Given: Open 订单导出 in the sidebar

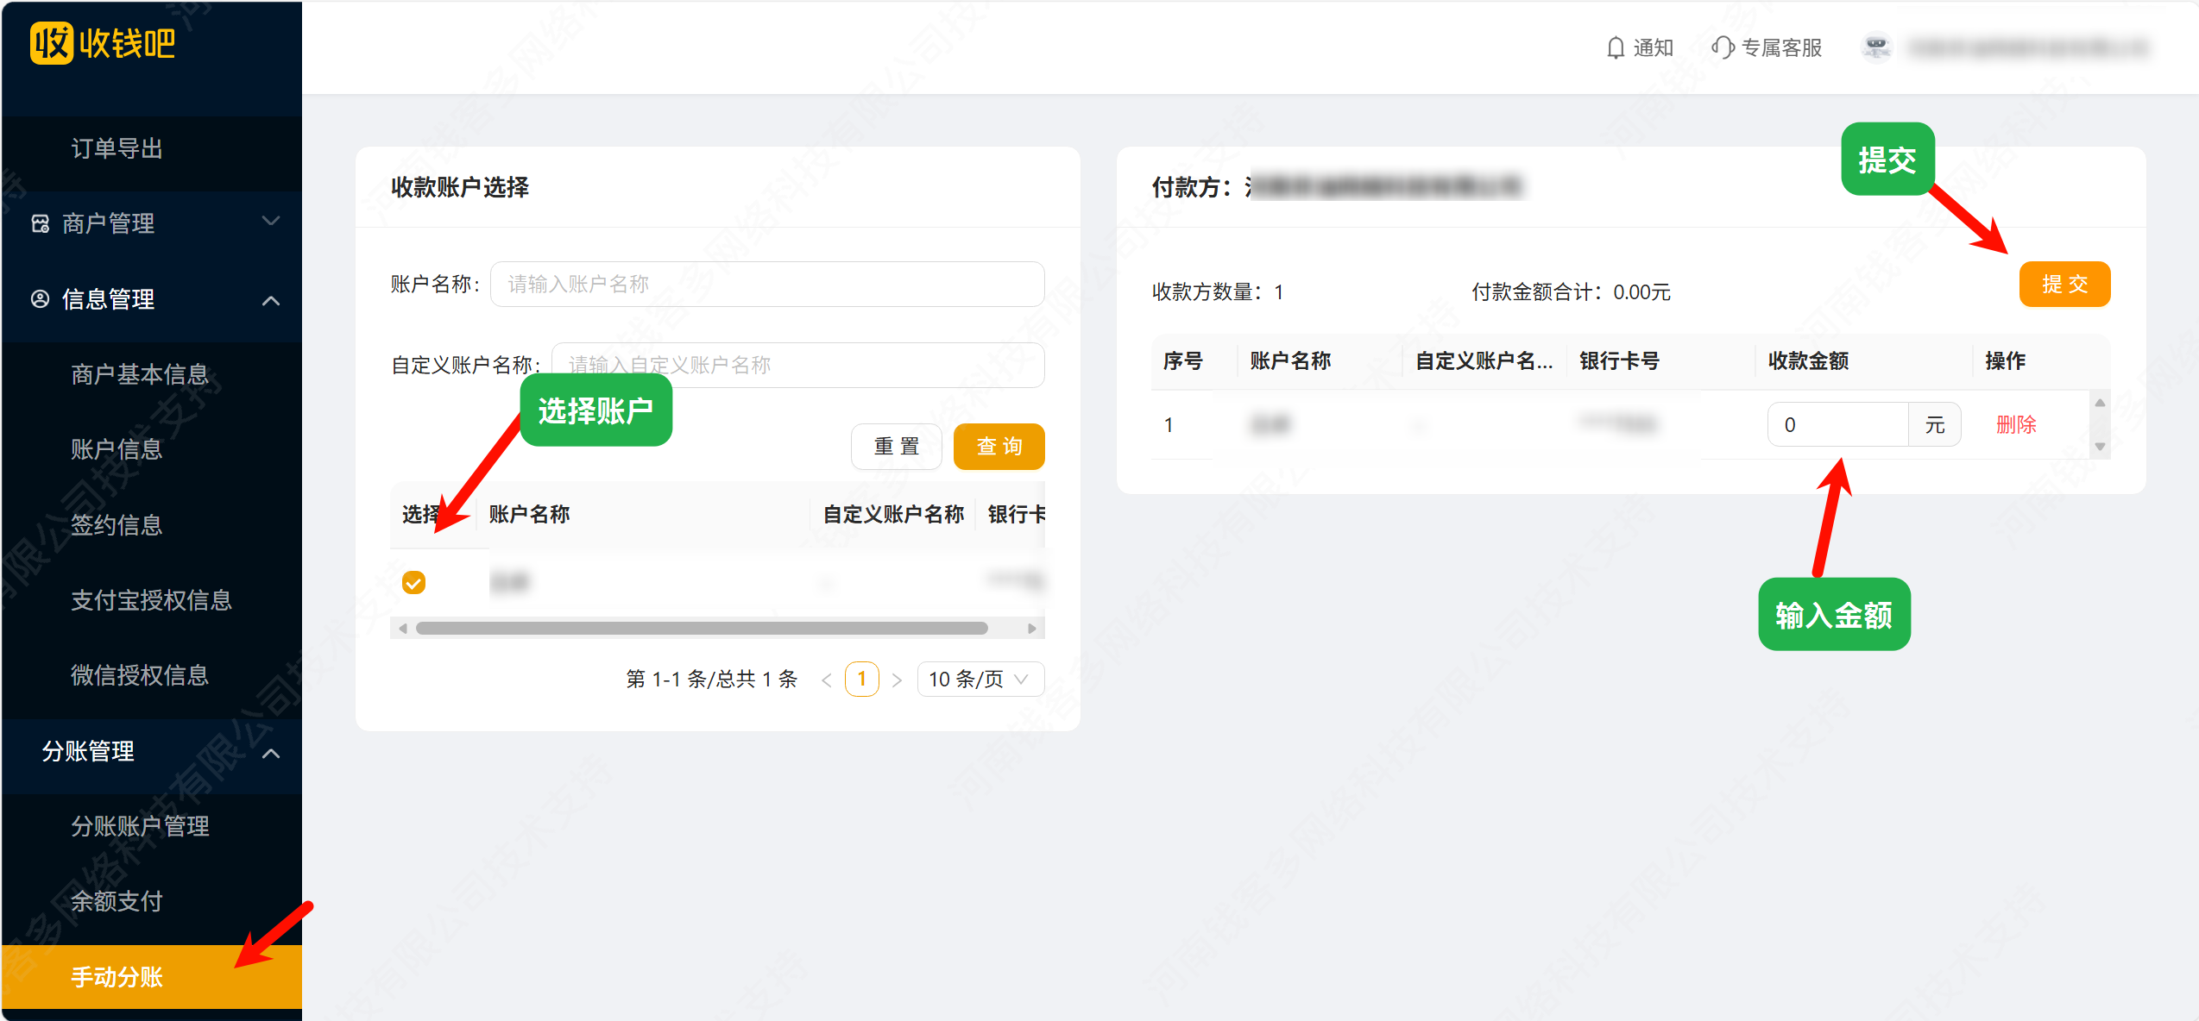Looking at the screenshot, I should pos(117,148).
